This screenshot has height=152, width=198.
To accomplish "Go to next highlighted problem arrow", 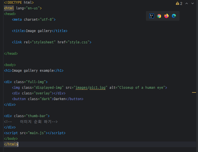I will (x=192, y=3).
